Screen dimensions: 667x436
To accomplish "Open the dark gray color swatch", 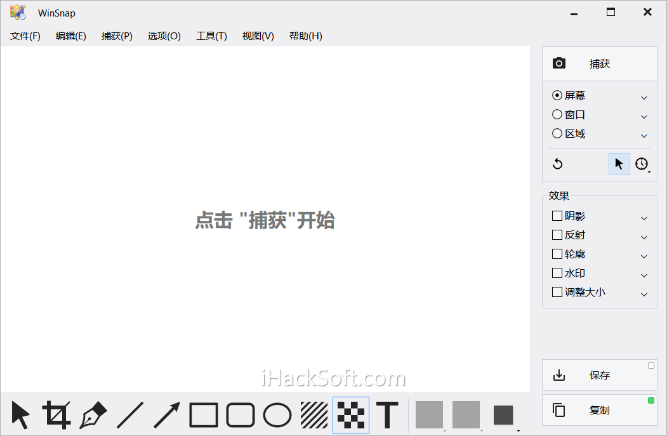I will pyautogui.click(x=503, y=415).
